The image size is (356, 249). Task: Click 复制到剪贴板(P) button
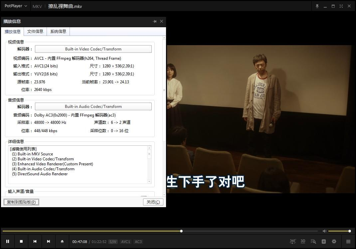[x=21, y=202]
